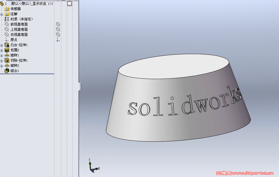279x177 pixels.
Task: Expand the 凸台-拉伸1 feature node
Action: tap(2, 45)
